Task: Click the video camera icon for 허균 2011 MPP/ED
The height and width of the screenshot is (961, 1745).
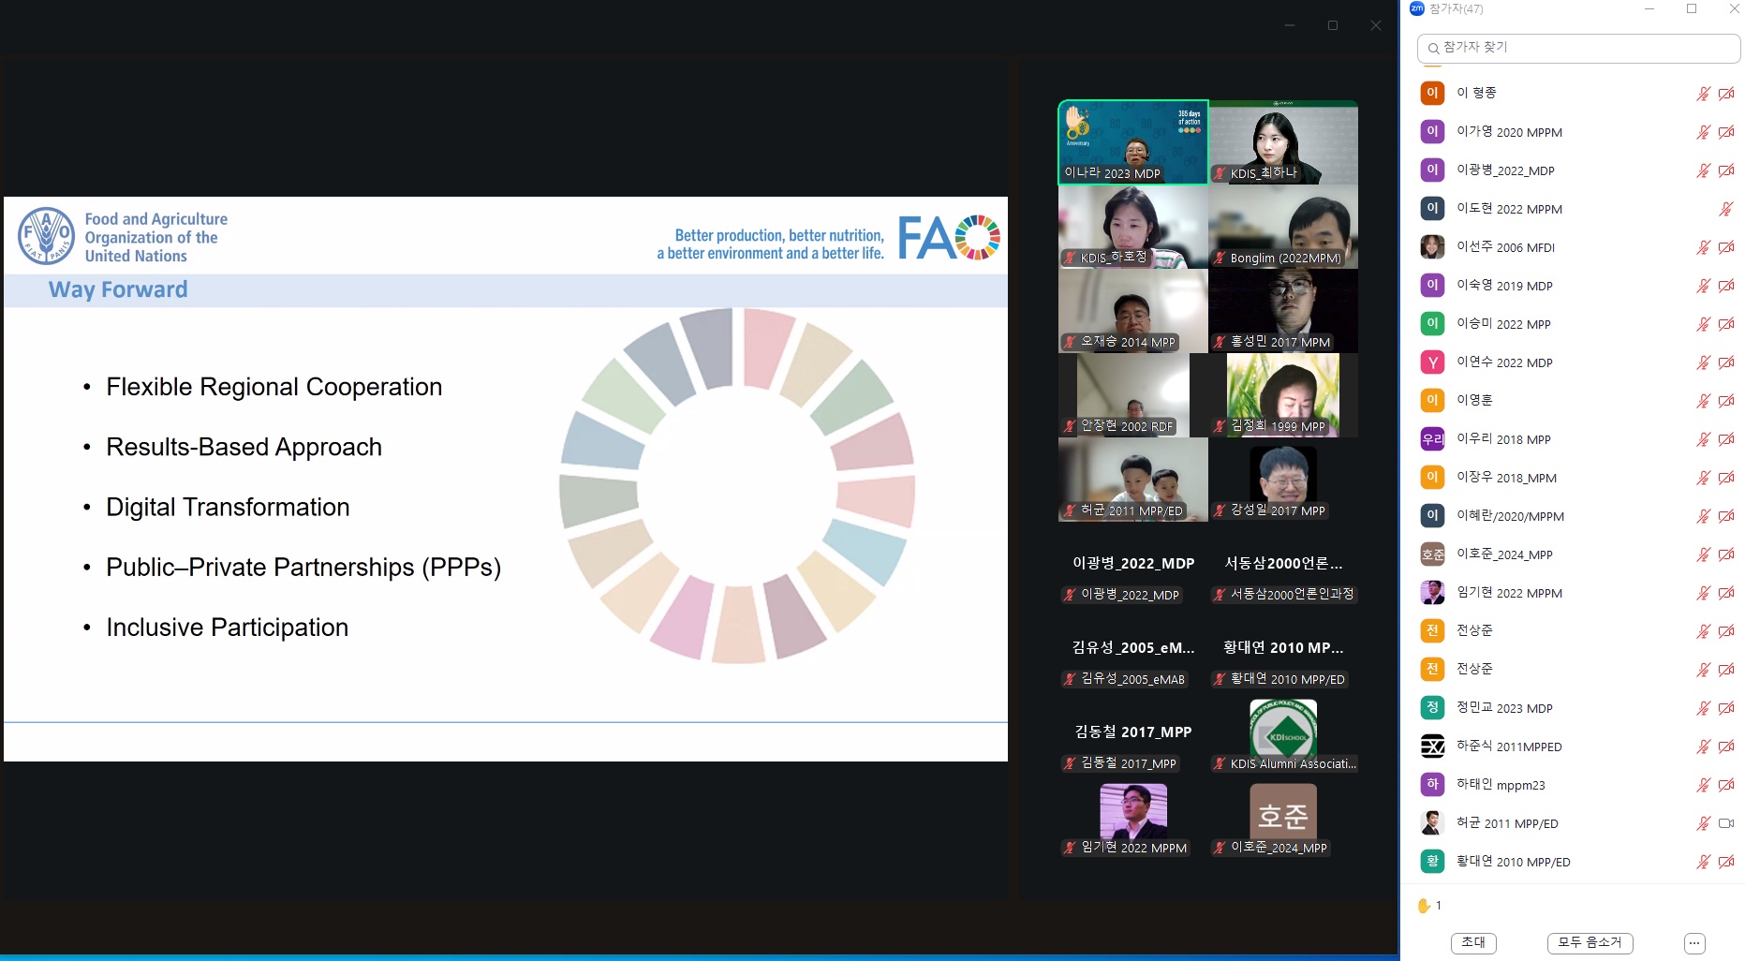Action: click(1726, 823)
